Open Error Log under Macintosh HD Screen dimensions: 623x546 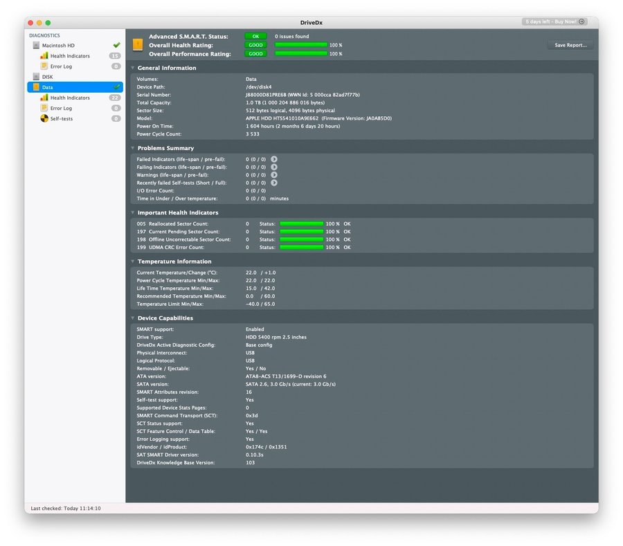coord(60,66)
